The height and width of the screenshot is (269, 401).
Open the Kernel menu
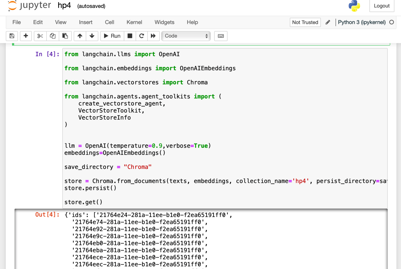[134, 22]
